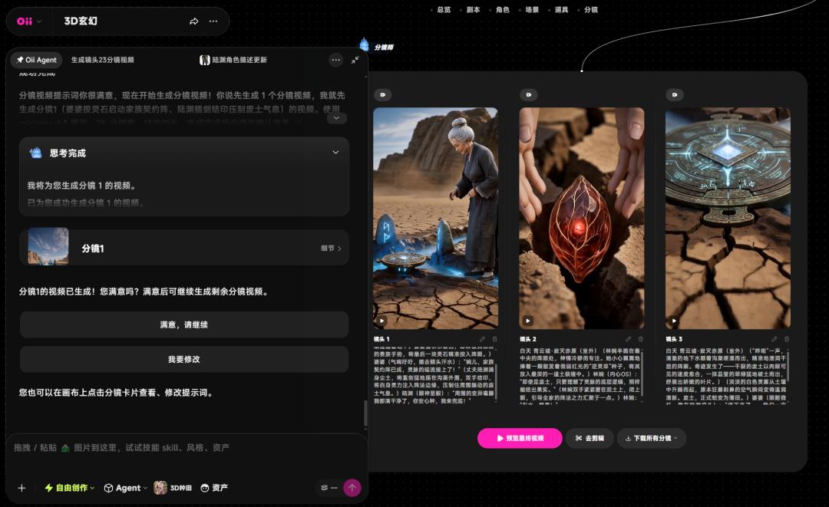Image resolution: width=829 pixels, height=507 pixels.
Task: Open the 镜头 3 glowing array image
Action: pos(728,218)
